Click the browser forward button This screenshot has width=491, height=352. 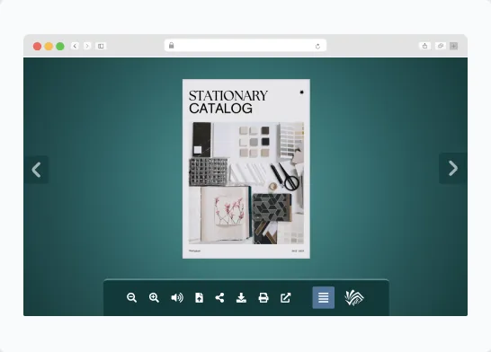coord(87,46)
